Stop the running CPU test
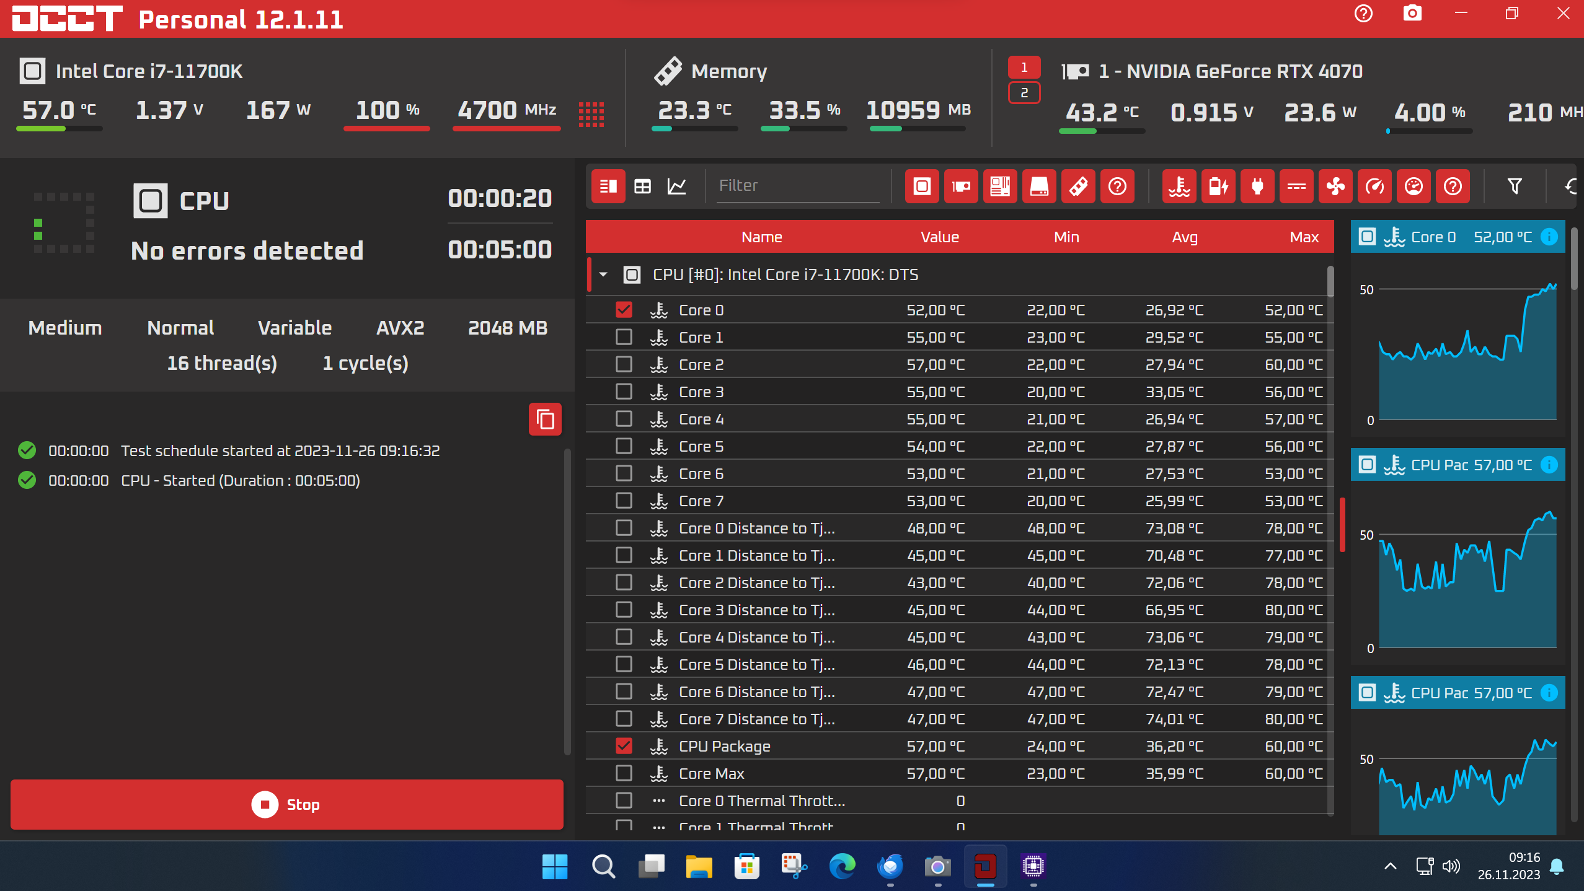The image size is (1584, 891). click(x=287, y=804)
